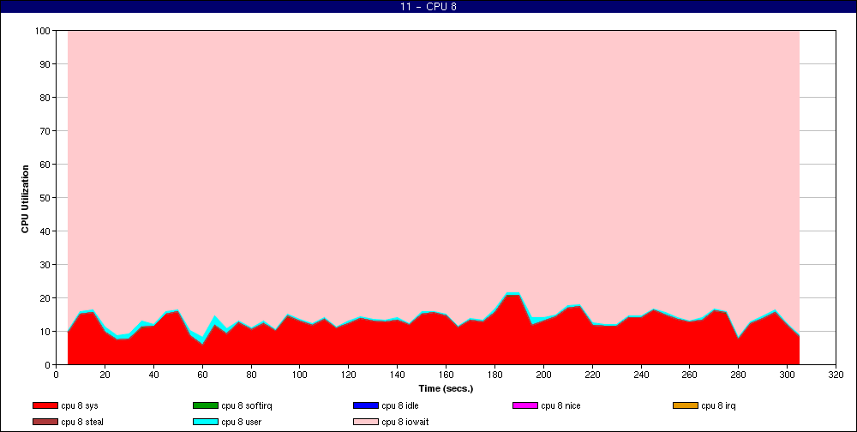Click the x-axis tick value 220
857x432 pixels.
tap(592, 375)
